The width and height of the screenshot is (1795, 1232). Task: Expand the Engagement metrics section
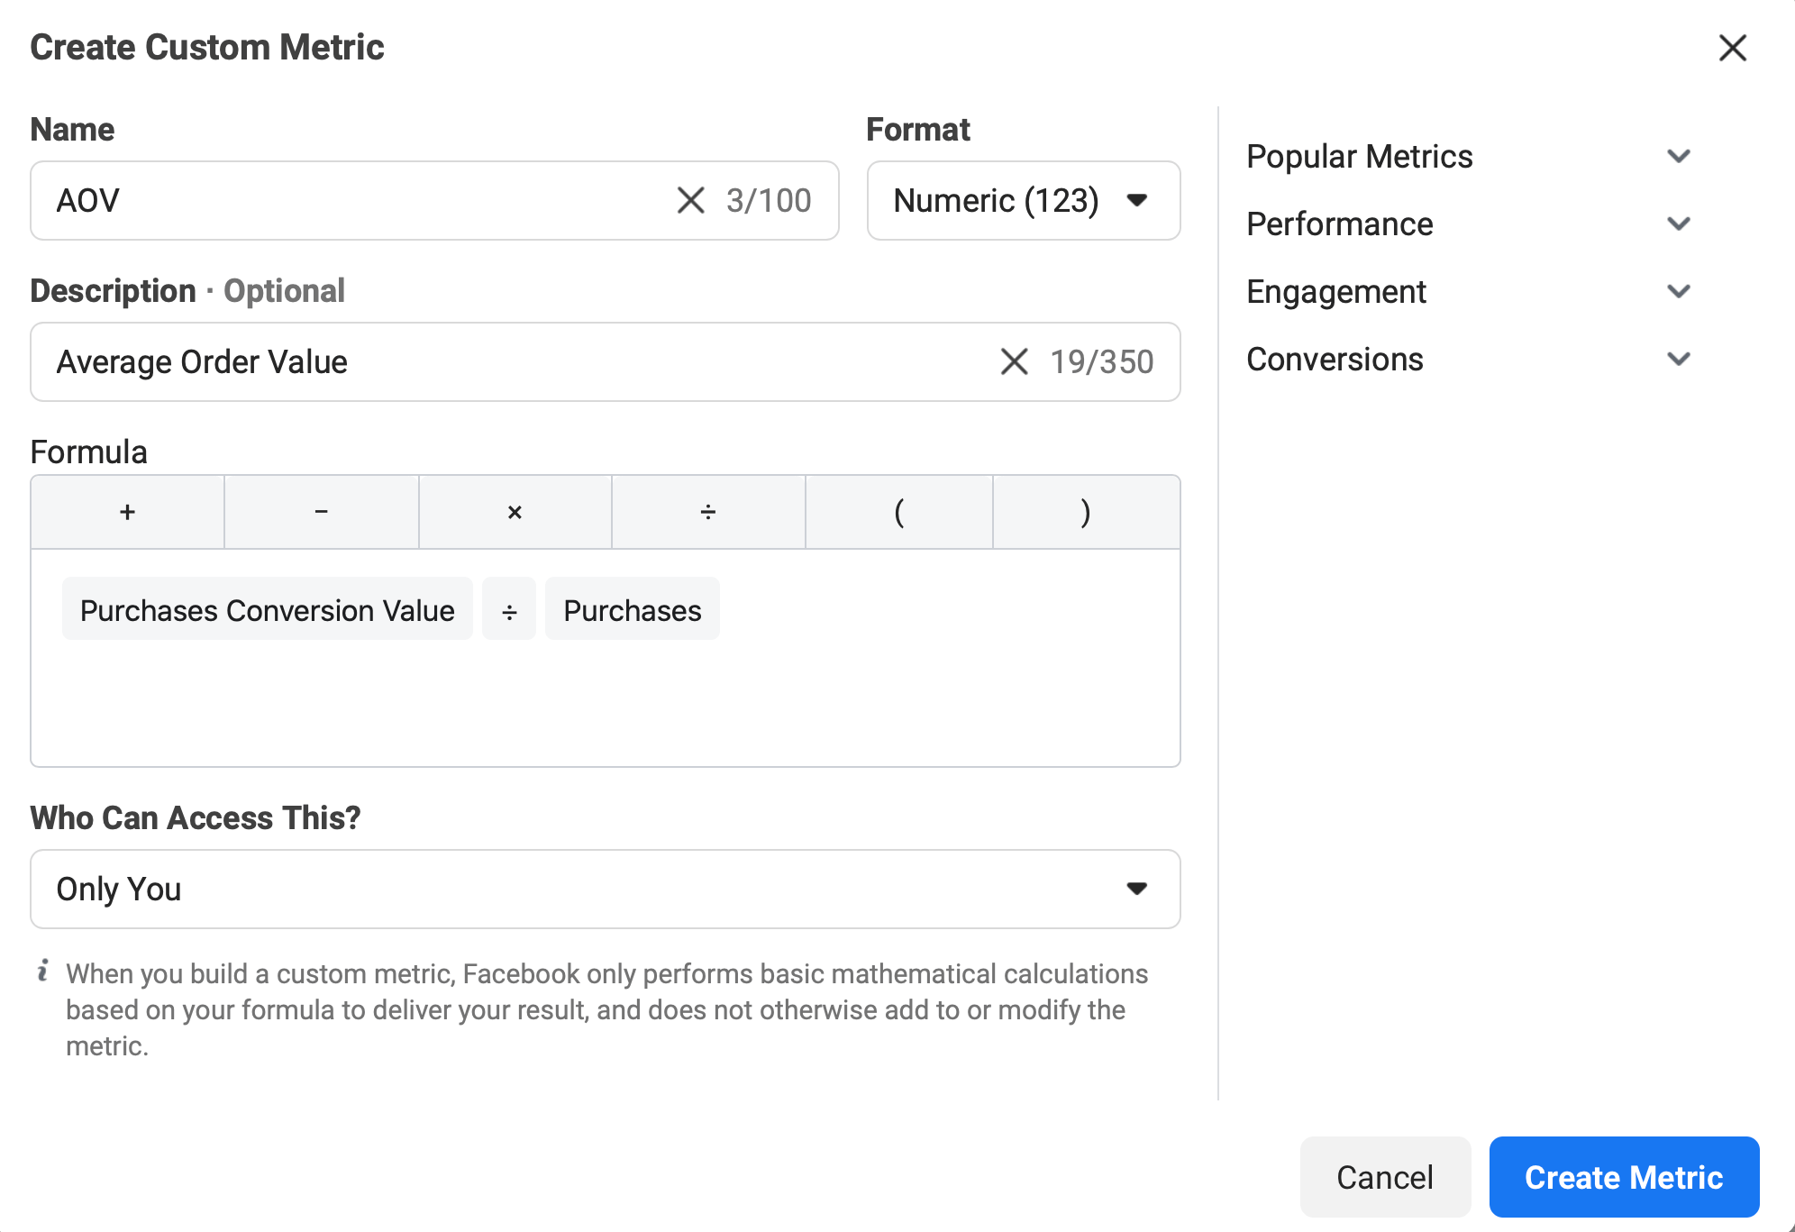[1469, 291]
